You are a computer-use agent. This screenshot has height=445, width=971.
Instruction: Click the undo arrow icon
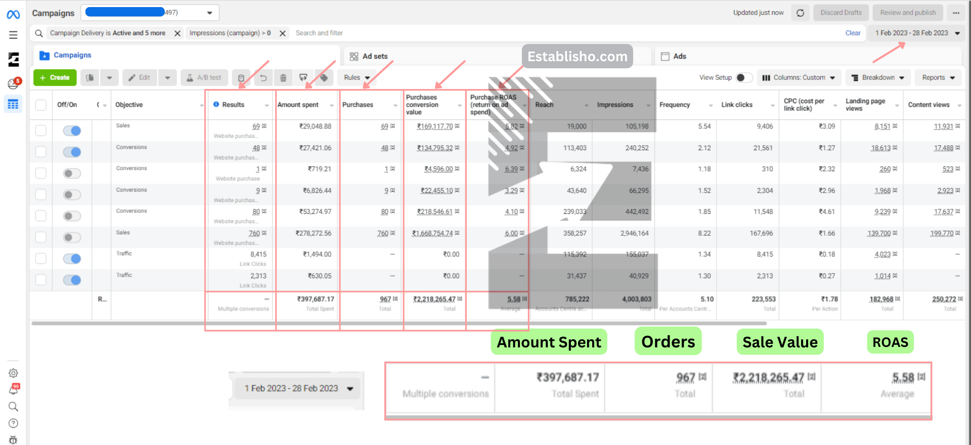coord(263,78)
